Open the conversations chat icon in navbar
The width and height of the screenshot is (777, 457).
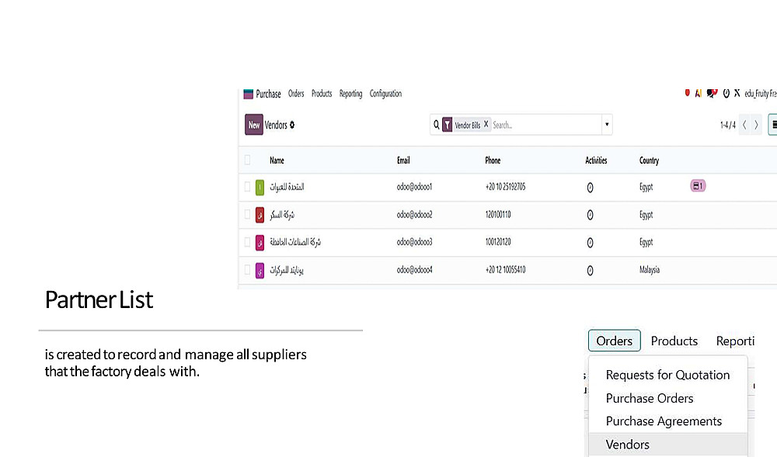point(712,93)
